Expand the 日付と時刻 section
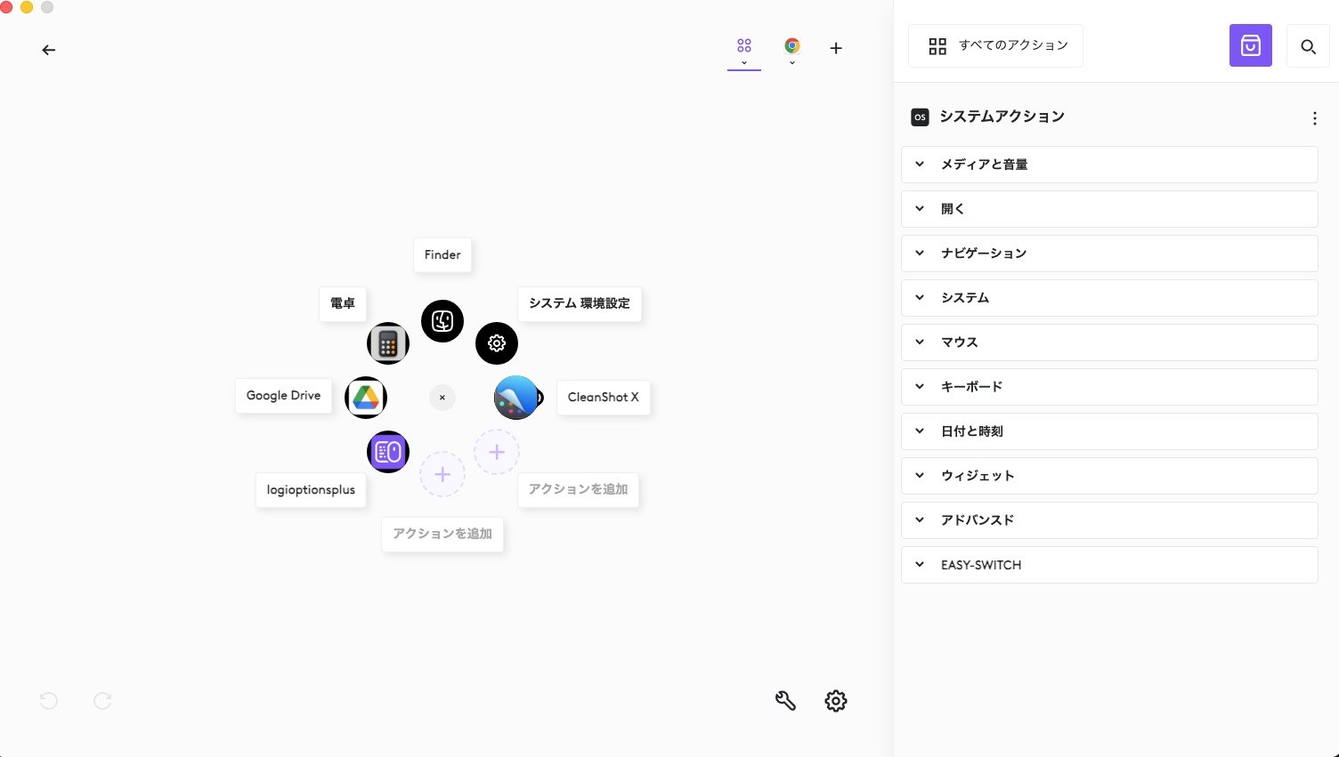Viewport: 1339px width, 757px height. pyautogui.click(x=1109, y=431)
